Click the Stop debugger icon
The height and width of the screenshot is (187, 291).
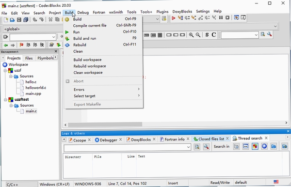[227, 17]
